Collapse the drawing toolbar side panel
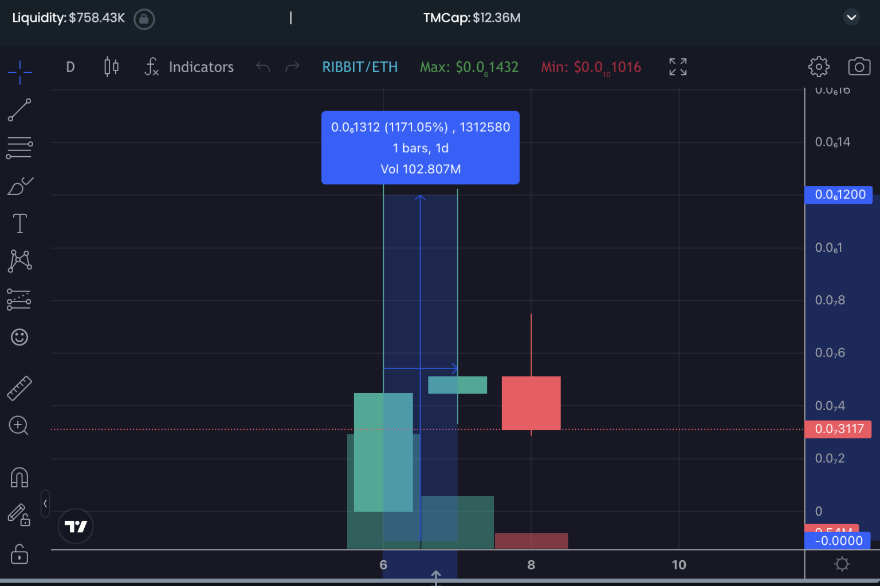This screenshot has height=586, width=880. click(45, 504)
